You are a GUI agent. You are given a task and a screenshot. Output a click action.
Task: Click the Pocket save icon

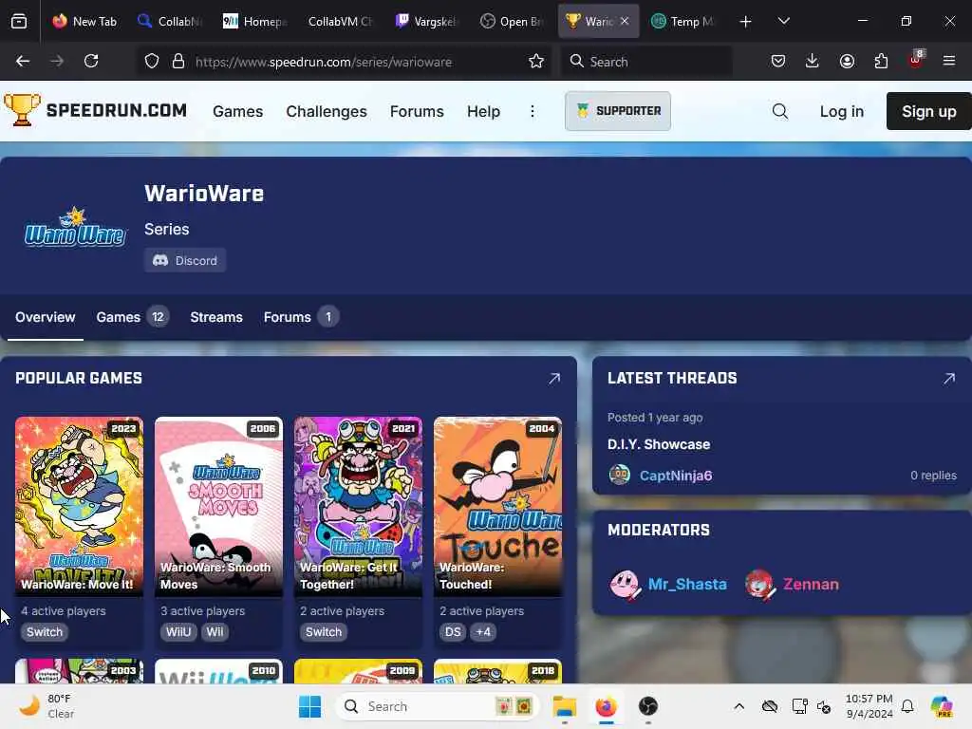(x=778, y=61)
